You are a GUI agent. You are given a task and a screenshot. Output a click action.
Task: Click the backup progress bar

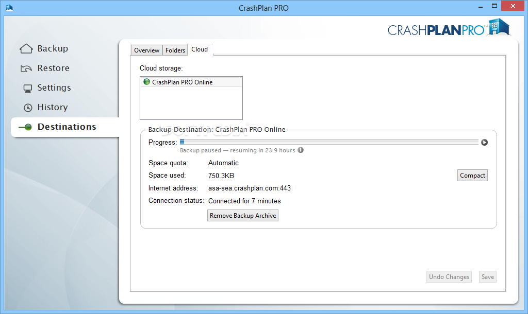(x=329, y=142)
